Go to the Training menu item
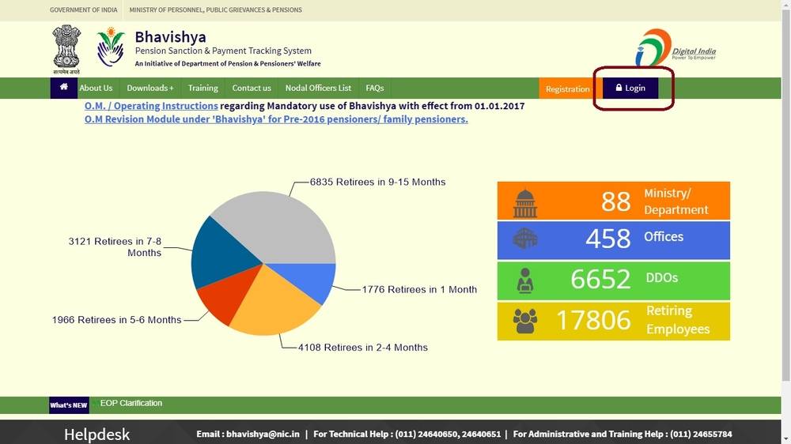 pos(202,88)
